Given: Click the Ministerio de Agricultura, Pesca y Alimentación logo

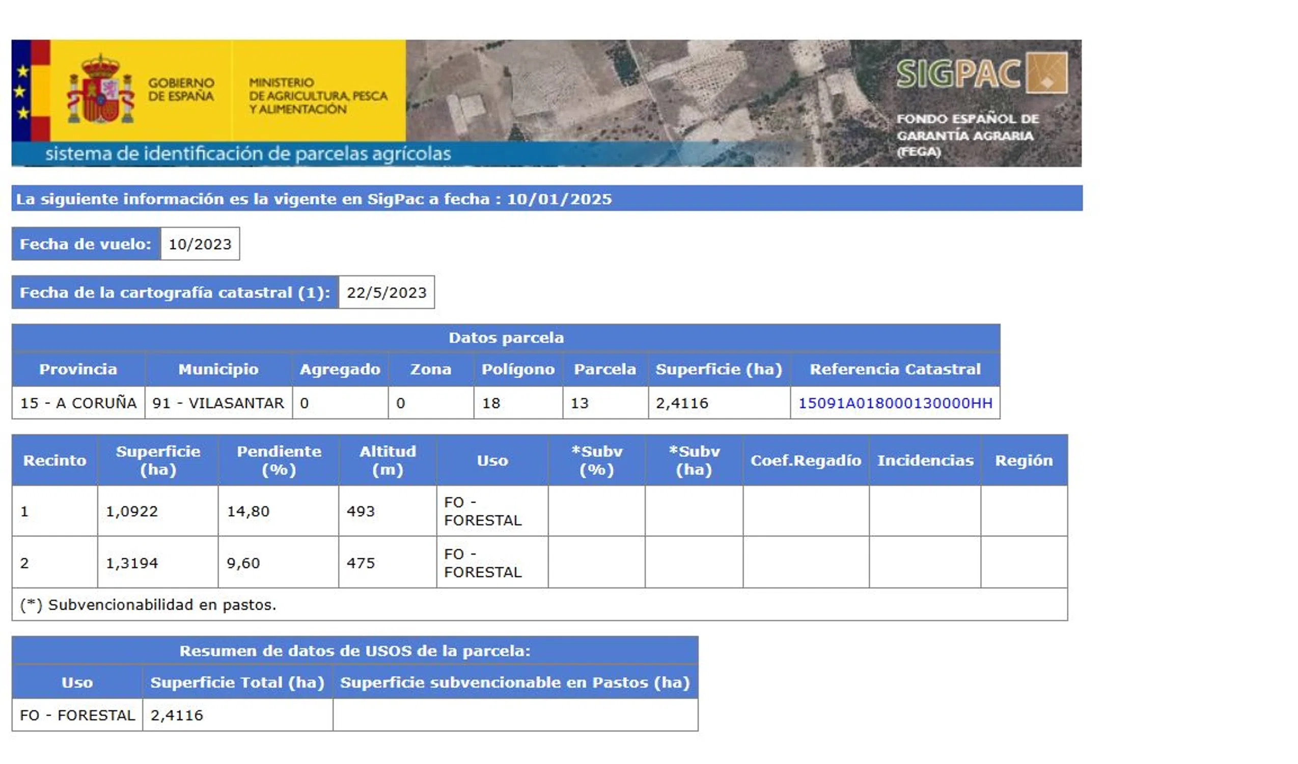Looking at the screenshot, I should [x=317, y=96].
